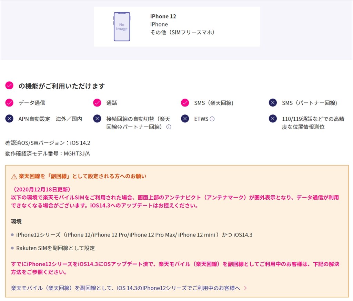The height and width of the screenshot is (301, 353).
Task: Click the warning triangle icon in the notice
Action: pyautogui.click(x=14, y=177)
